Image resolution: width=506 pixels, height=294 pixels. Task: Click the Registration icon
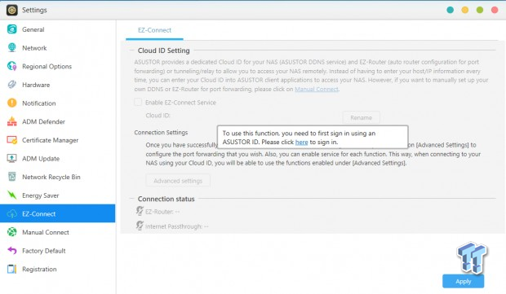pyautogui.click(x=12, y=269)
